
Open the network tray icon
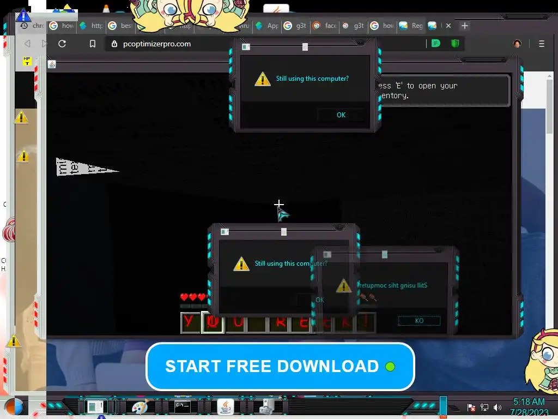point(484,407)
